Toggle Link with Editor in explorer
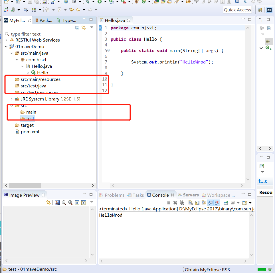Image resolution: width=275 pixels, height=273 pixels. 84,28
